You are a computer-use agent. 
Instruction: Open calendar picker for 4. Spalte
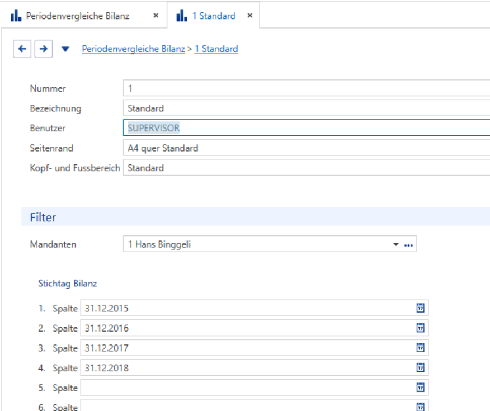tap(420, 367)
